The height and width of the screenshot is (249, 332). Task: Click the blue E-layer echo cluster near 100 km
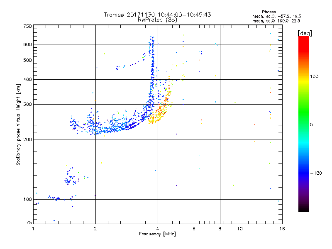55,198
